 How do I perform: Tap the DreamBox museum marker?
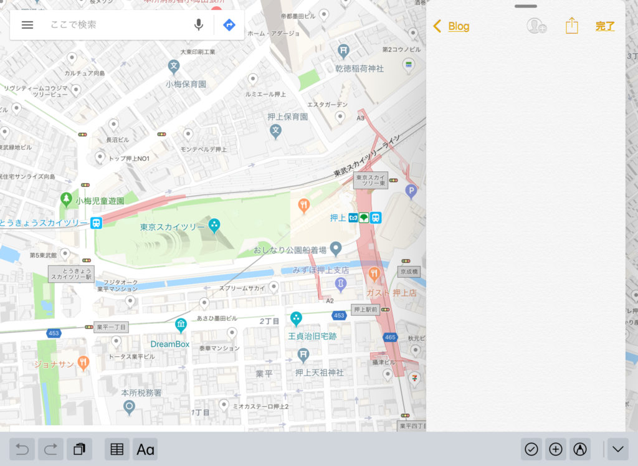point(181,325)
